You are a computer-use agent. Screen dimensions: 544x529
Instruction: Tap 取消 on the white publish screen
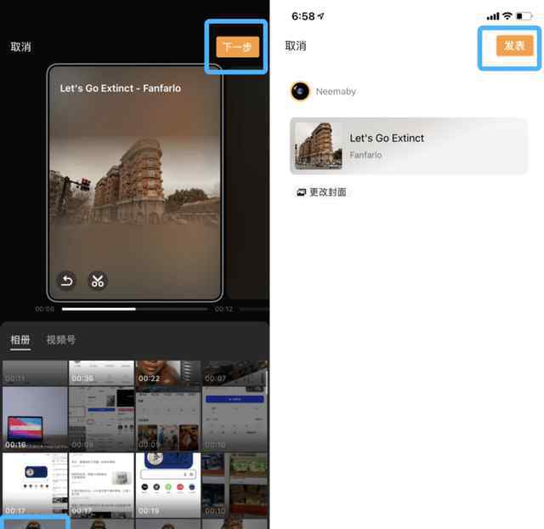point(296,46)
